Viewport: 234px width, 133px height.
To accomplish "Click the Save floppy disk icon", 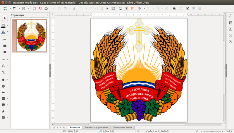I will 24,9.
